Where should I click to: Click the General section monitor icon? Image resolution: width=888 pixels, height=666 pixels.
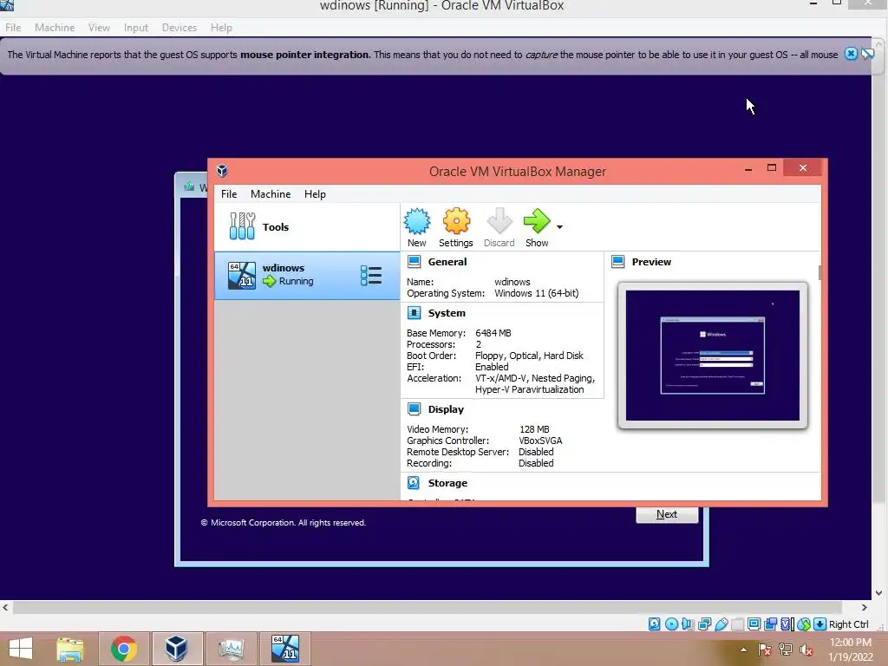pyautogui.click(x=415, y=262)
